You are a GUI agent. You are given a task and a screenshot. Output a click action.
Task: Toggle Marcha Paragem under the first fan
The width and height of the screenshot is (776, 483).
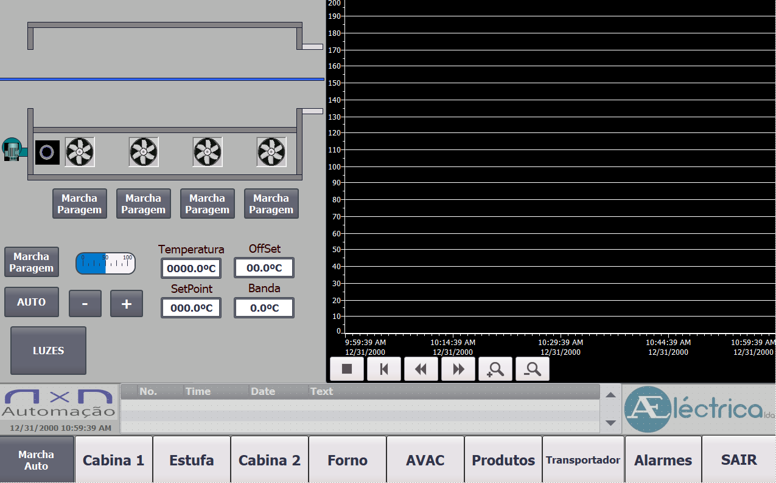[80, 204]
